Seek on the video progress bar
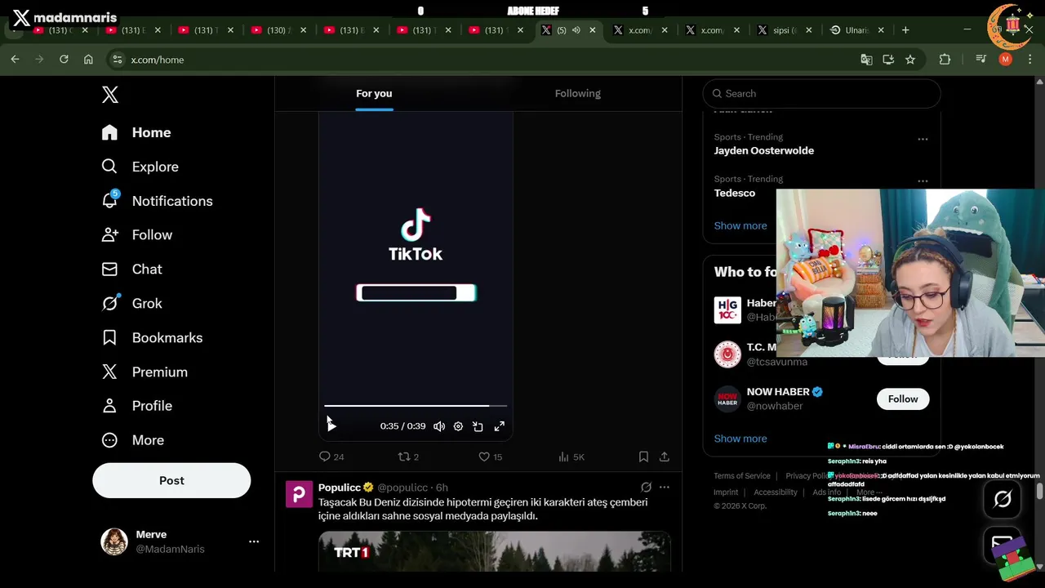 tap(416, 405)
